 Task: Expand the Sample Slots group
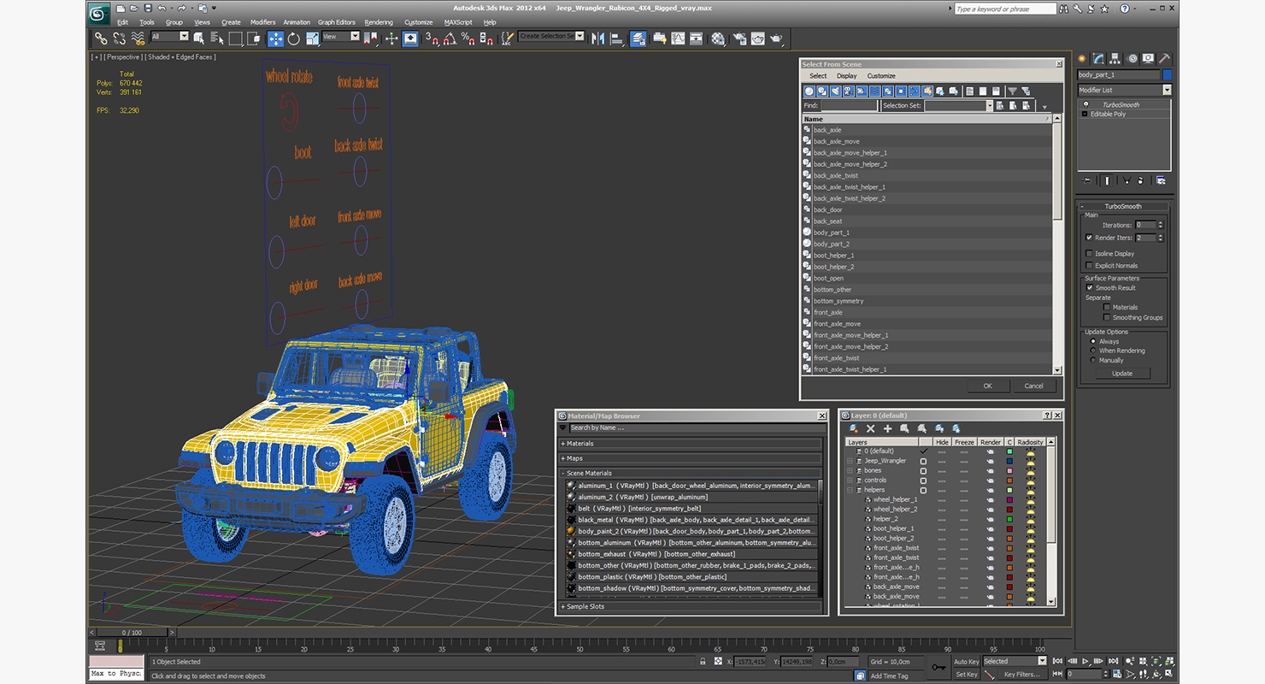563,607
